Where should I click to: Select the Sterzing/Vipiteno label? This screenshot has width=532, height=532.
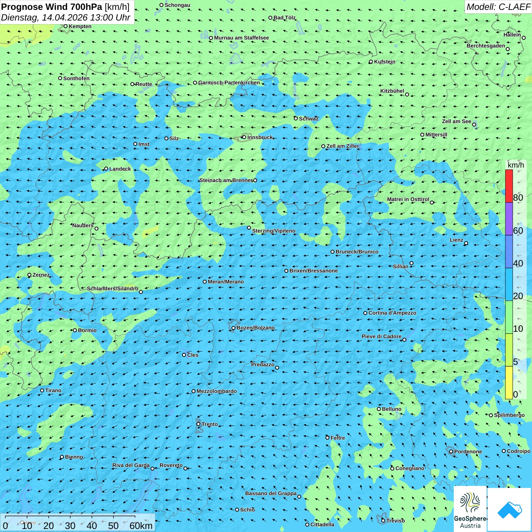tap(274, 231)
